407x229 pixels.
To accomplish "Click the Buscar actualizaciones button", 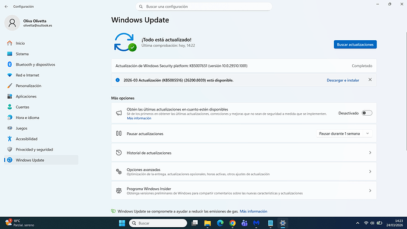I will (x=355, y=44).
